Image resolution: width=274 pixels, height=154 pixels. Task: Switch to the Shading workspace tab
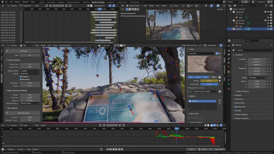(61, 2)
